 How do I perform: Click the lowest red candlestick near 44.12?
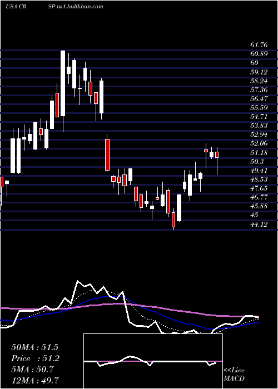173,220
